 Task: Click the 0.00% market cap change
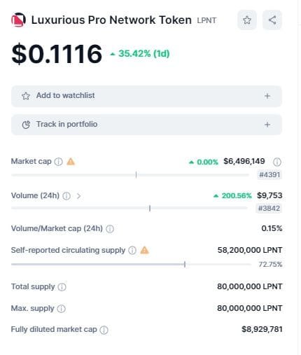pyautogui.click(x=204, y=162)
